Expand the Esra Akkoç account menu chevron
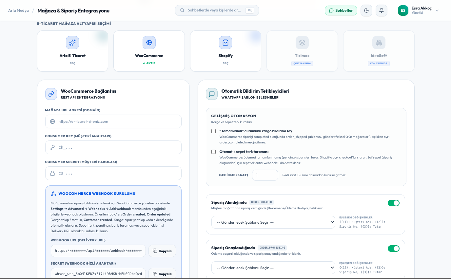 [x=437, y=10]
